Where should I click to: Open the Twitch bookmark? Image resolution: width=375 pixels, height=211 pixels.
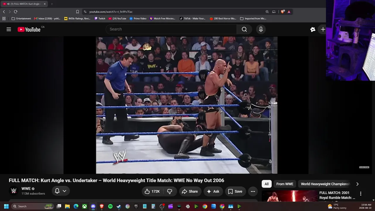[100, 18]
